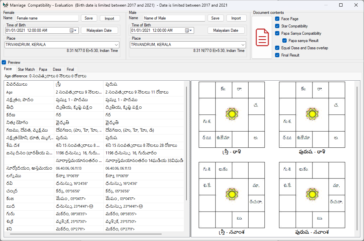This screenshot has height=241, width=364.
Task: Select the కుజ row label
Action: [x=10, y=199]
